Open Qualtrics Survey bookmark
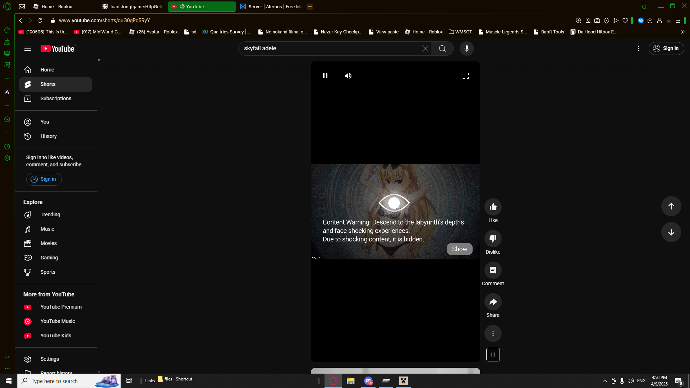 click(226, 32)
